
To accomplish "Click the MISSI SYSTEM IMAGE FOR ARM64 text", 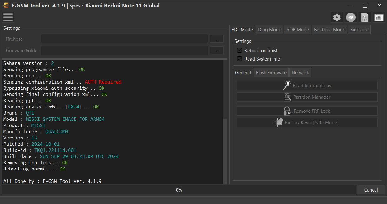I will tap(65, 119).
